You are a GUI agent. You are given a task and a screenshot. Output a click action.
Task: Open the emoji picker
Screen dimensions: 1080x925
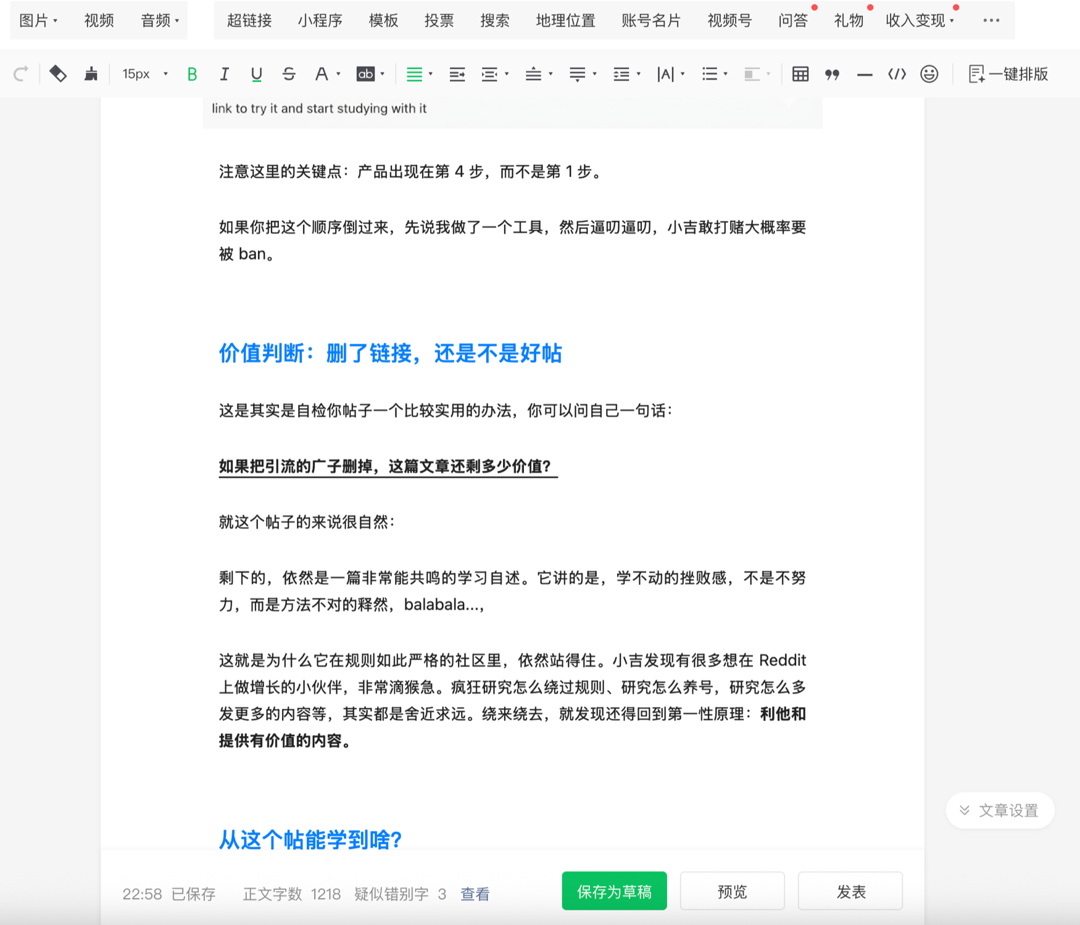coord(929,74)
